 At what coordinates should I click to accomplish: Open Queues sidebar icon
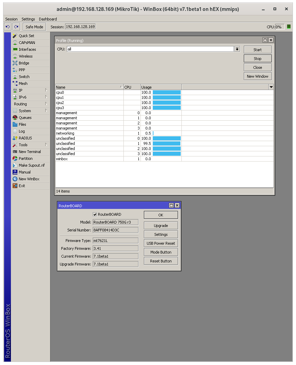pyautogui.click(x=15, y=118)
